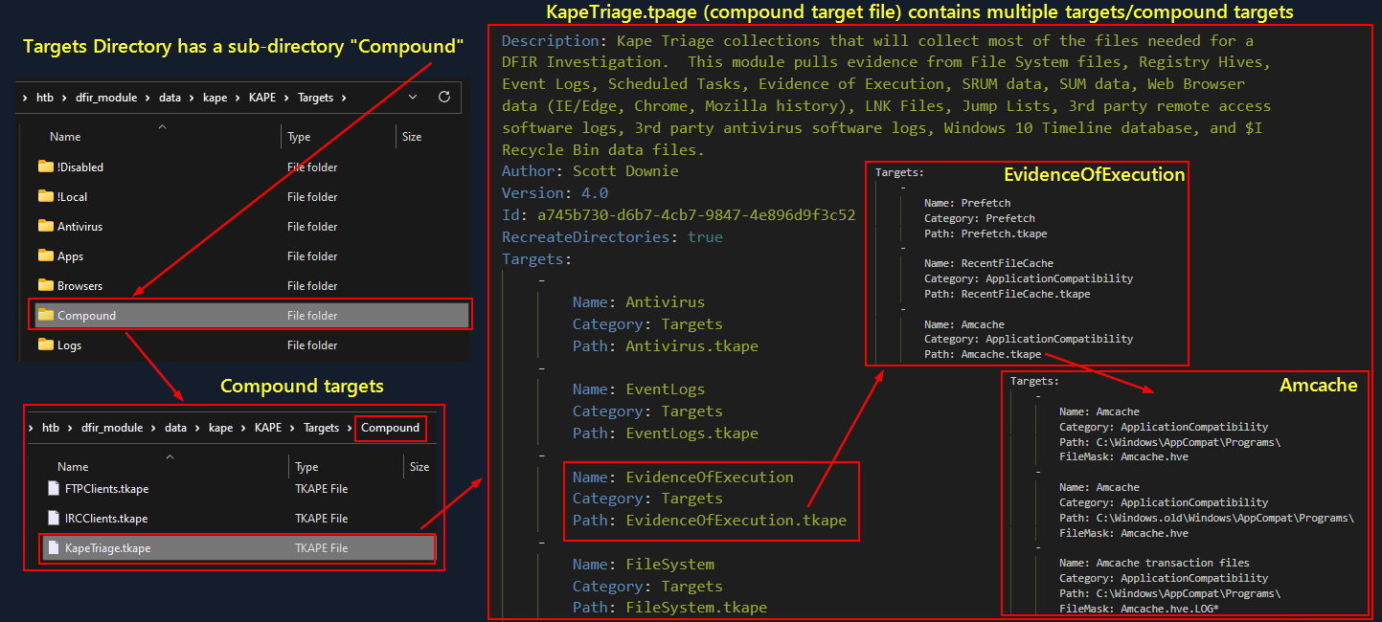Screen dimensions: 1382x622
Task: Click Type cell of Logs row
Action: click(312, 344)
